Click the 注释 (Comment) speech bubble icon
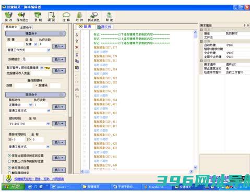 66,17
